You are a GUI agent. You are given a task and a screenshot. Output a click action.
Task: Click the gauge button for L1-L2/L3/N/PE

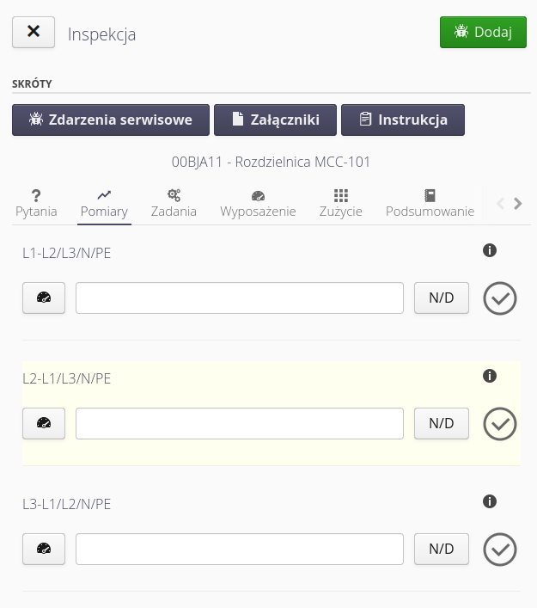click(44, 298)
